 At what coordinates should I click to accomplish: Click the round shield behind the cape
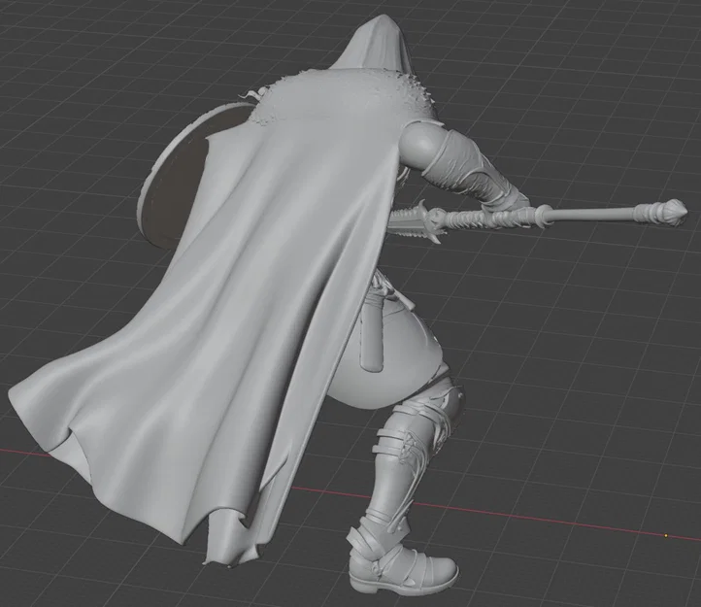coord(179,179)
